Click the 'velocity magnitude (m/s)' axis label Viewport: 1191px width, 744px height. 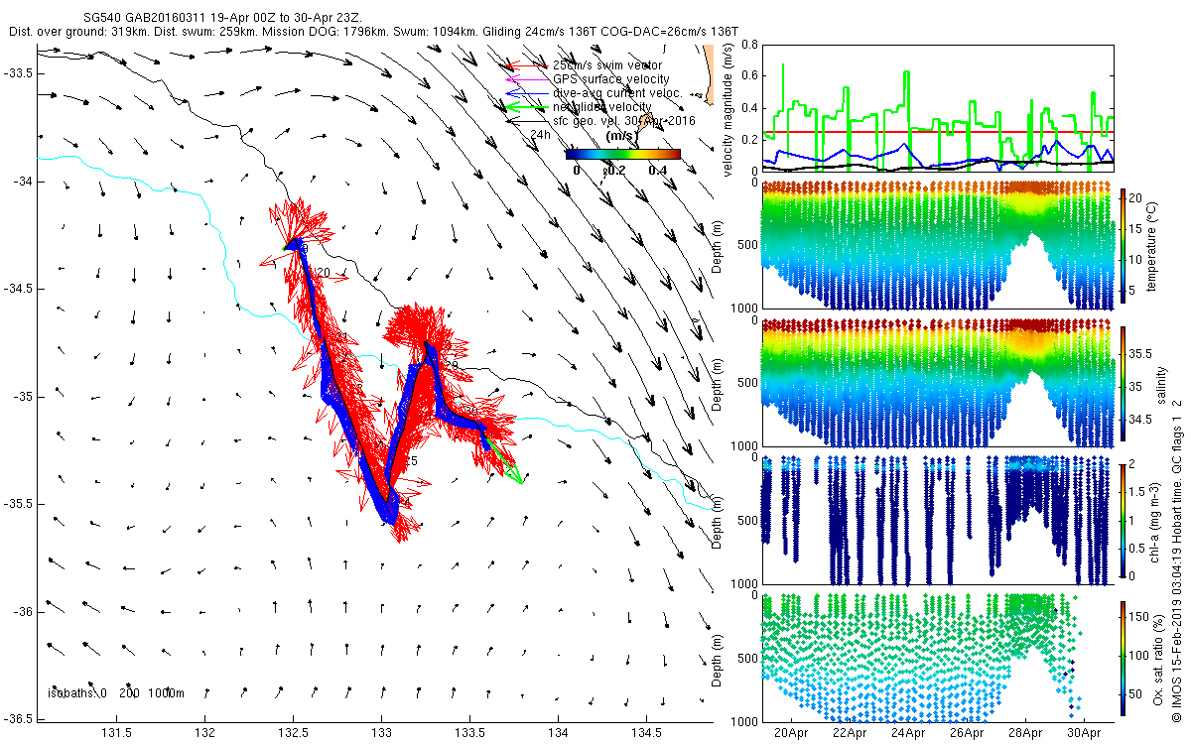728,109
